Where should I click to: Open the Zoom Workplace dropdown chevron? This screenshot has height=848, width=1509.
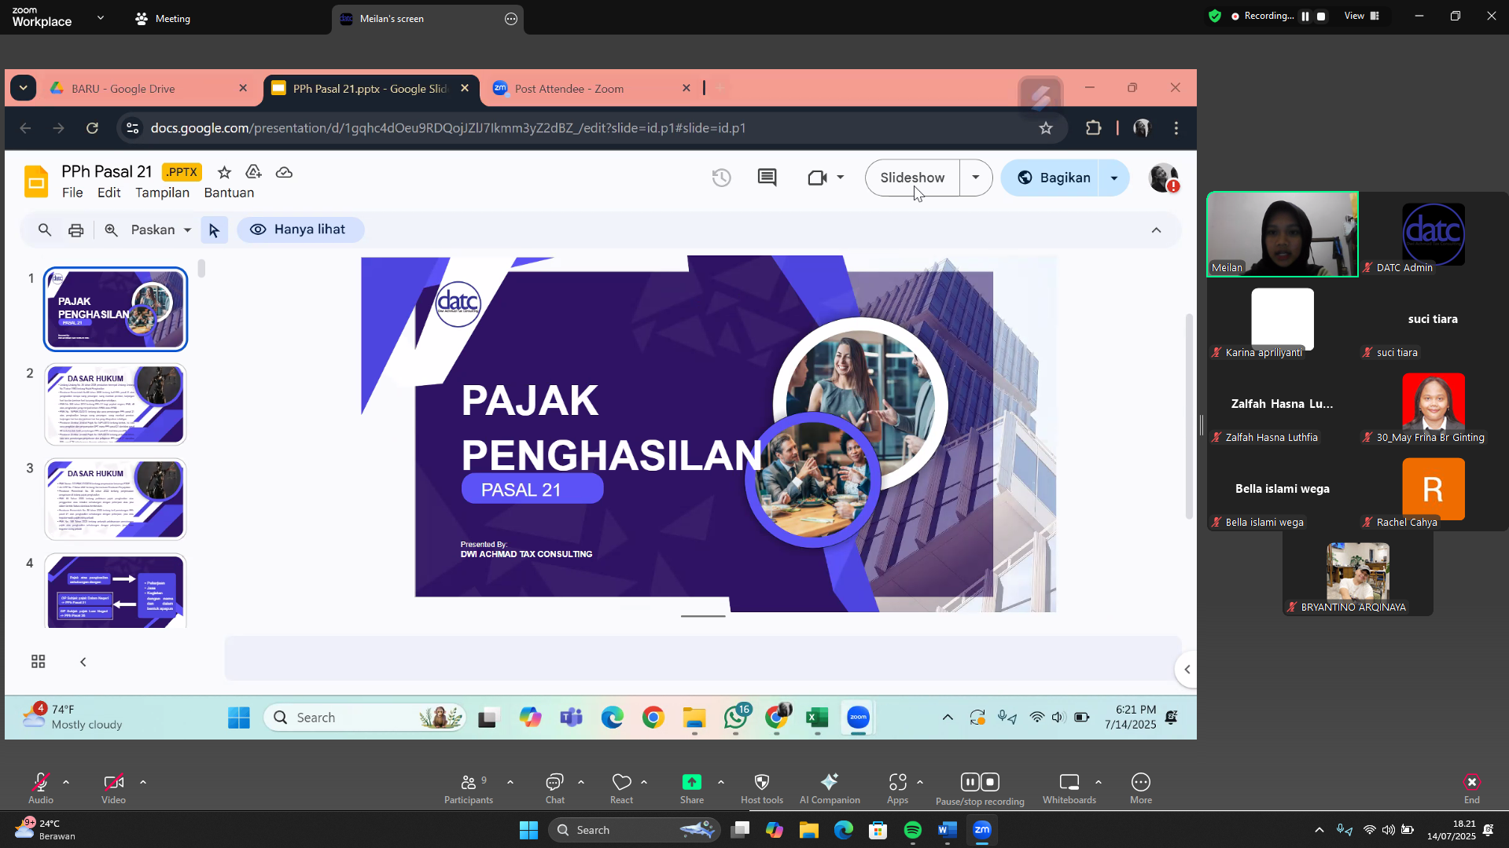pyautogui.click(x=100, y=17)
